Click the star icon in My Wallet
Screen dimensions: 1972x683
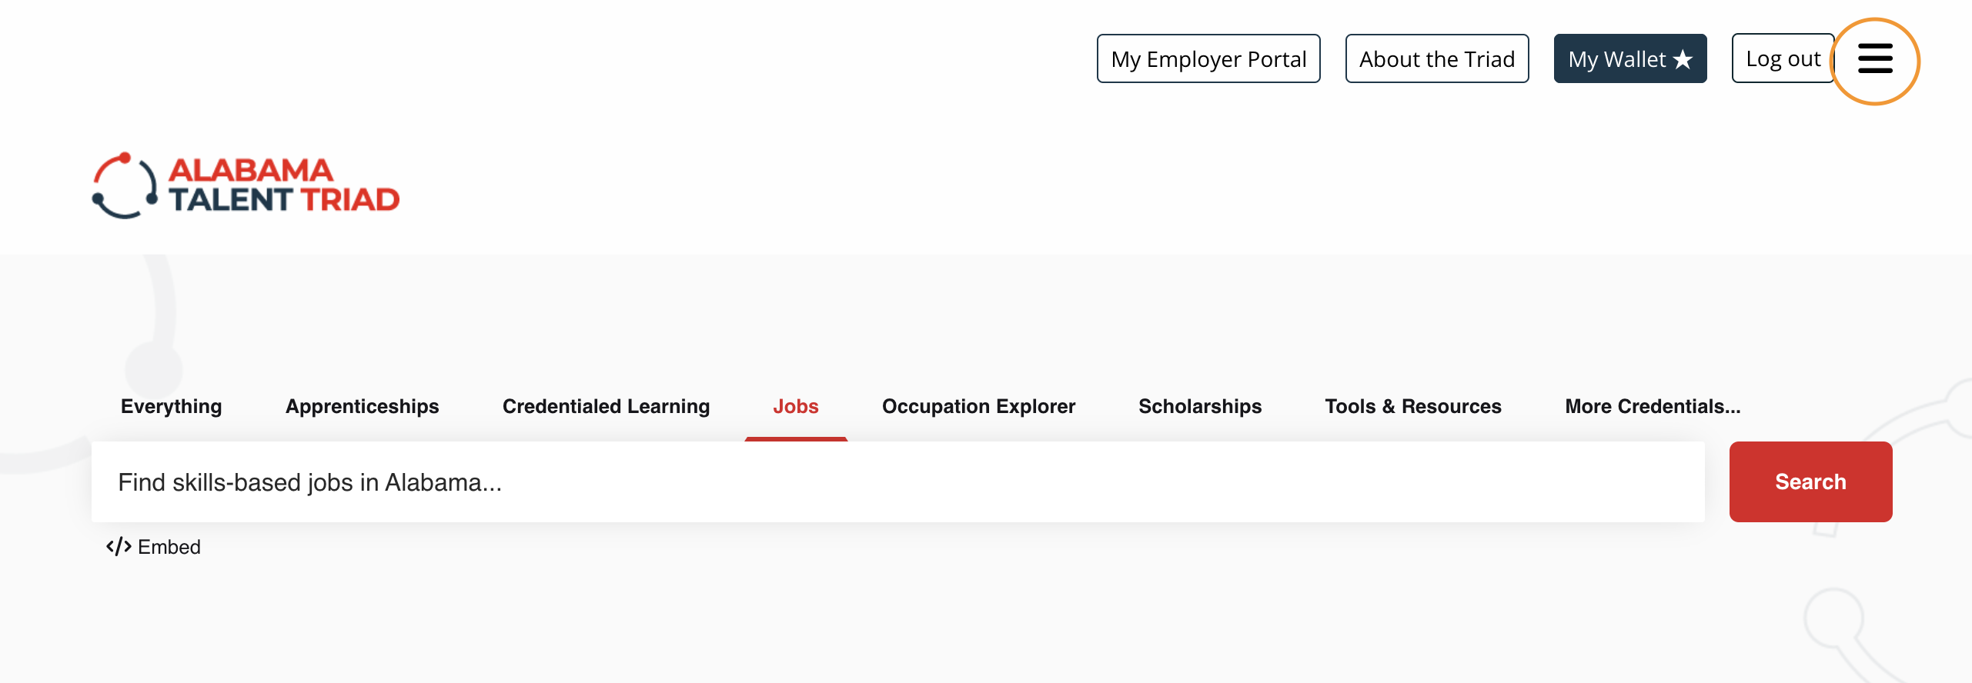[x=1683, y=59]
